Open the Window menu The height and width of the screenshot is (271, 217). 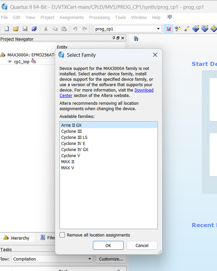[x=139, y=18]
